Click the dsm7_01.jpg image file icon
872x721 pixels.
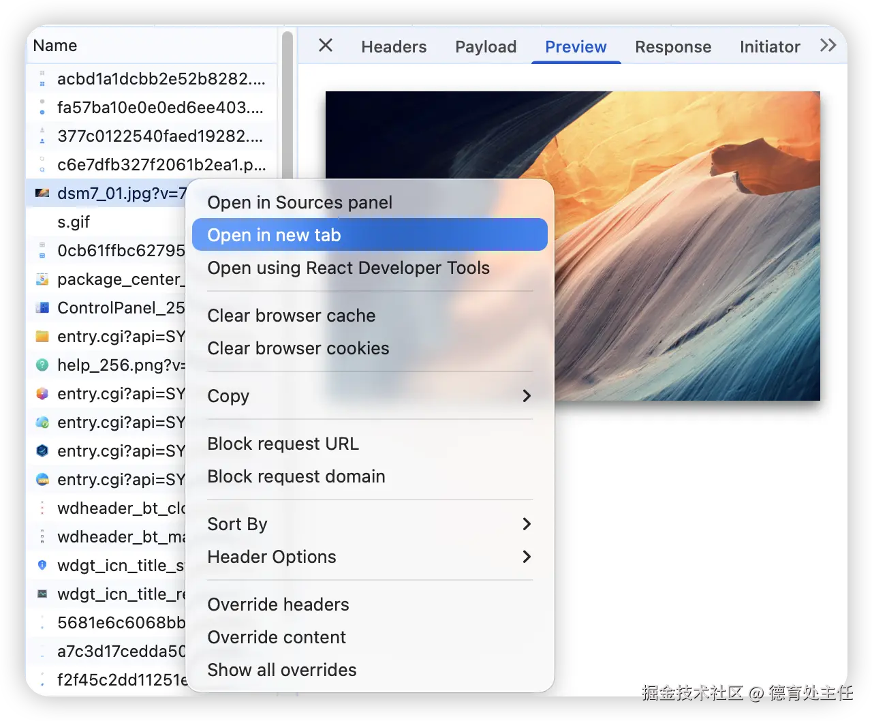click(x=42, y=194)
